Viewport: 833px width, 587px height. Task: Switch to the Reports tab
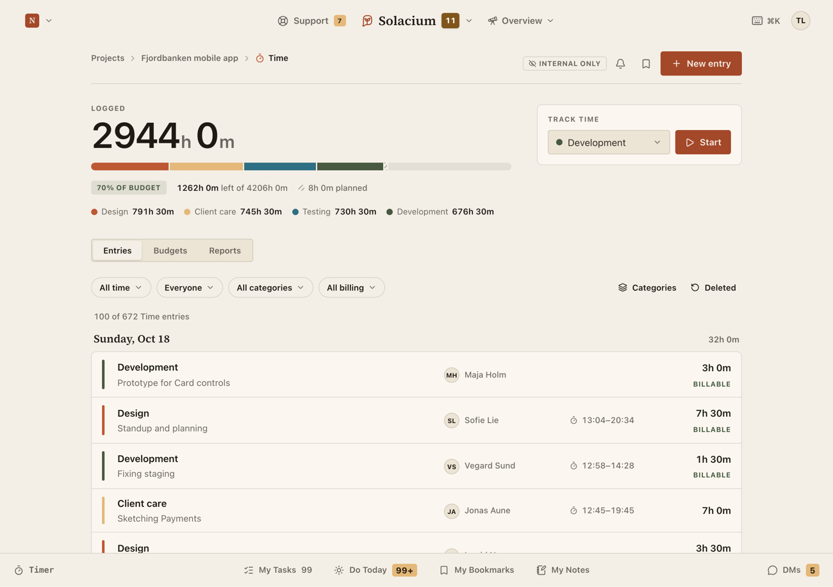point(225,250)
